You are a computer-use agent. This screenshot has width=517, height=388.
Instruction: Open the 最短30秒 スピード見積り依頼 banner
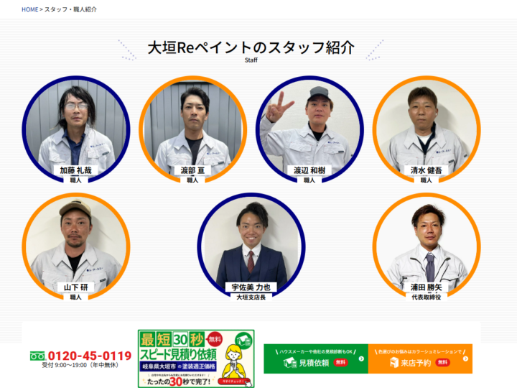[x=196, y=359]
